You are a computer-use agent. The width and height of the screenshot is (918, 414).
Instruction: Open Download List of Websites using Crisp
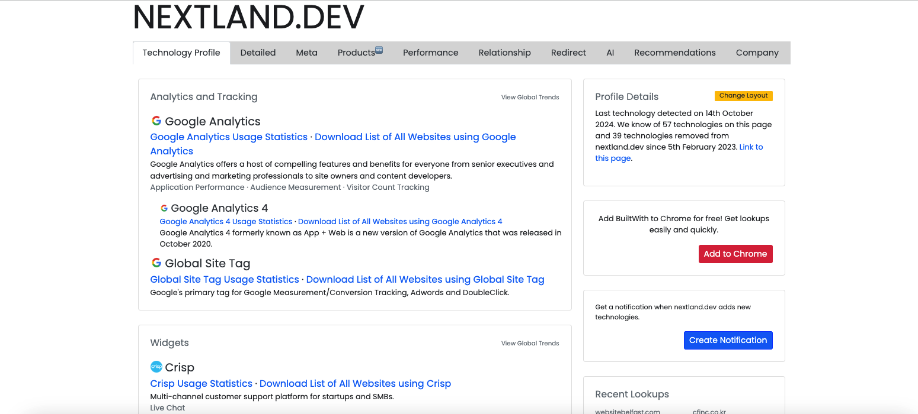click(355, 383)
